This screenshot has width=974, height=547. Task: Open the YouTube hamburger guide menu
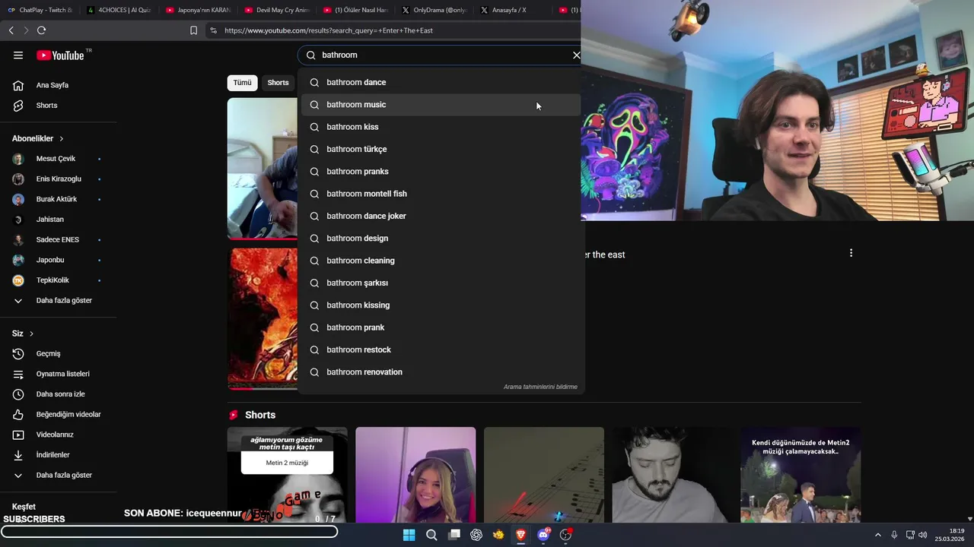pos(18,55)
